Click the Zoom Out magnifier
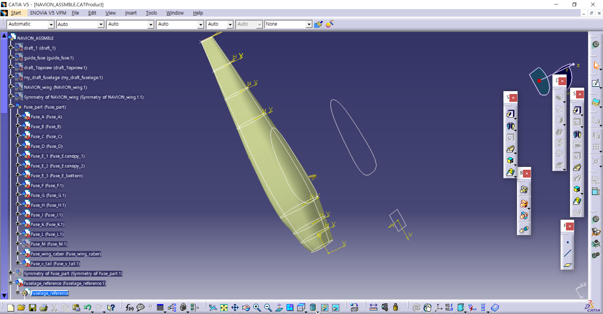This screenshot has width=603, height=314. 268,308
